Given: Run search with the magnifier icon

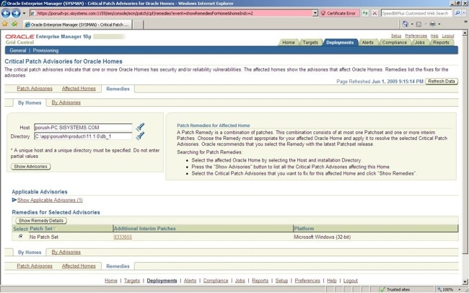Looking at the screenshot, I should point(457,13).
